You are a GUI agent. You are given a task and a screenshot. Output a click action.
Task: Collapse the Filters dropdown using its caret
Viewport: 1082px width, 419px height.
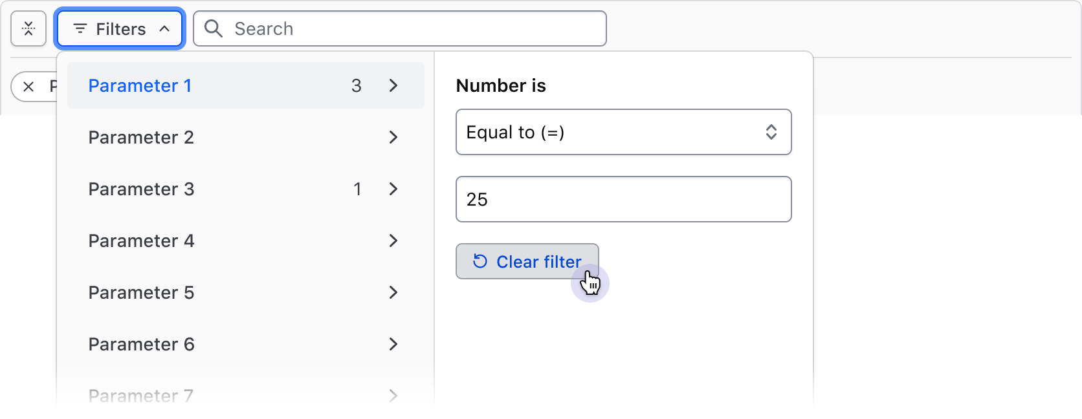pyautogui.click(x=164, y=29)
